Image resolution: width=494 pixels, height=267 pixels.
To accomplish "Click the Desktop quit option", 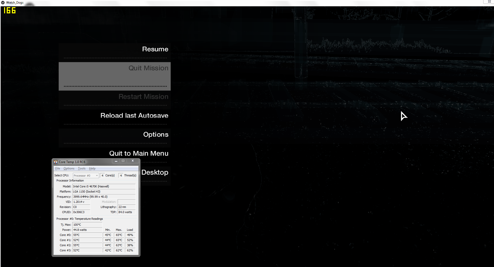I will pos(155,173).
